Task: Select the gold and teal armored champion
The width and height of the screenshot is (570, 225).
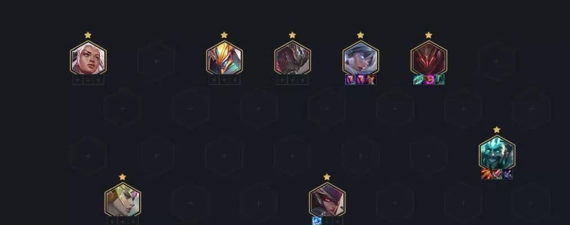Action: click(x=224, y=58)
